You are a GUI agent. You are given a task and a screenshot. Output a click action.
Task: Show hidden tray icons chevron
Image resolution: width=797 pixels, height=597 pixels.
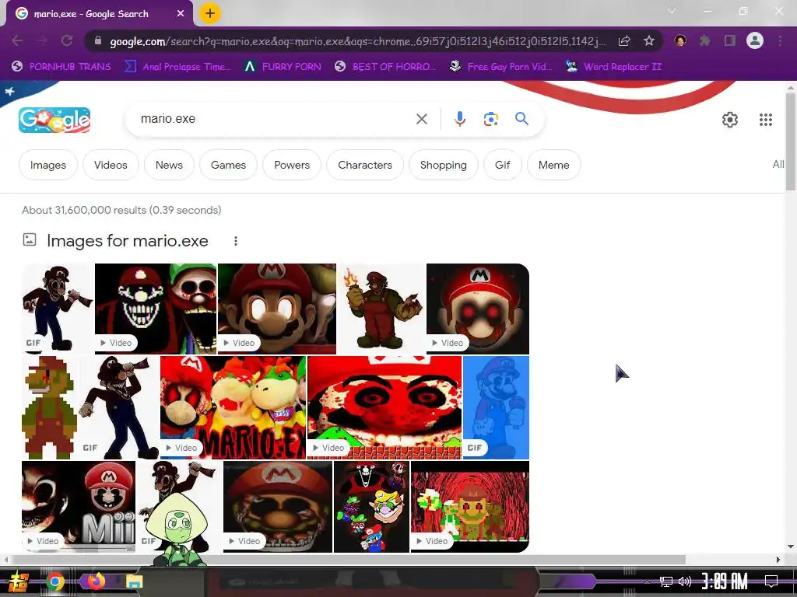[x=647, y=581]
